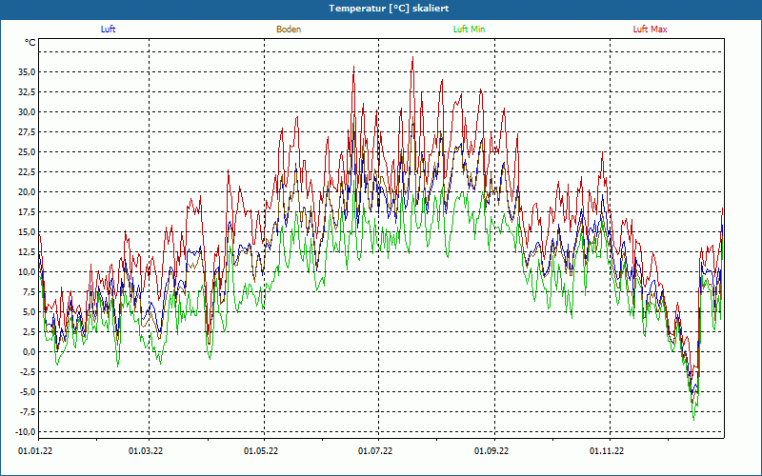The width and height of the screenshot is (762, 476).
Task: Click the red Luft Max legend label
Action: (650, 30)
